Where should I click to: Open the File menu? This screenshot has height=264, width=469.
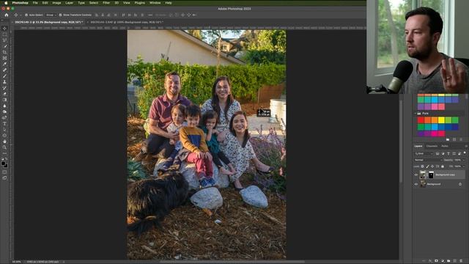[35, 3]
